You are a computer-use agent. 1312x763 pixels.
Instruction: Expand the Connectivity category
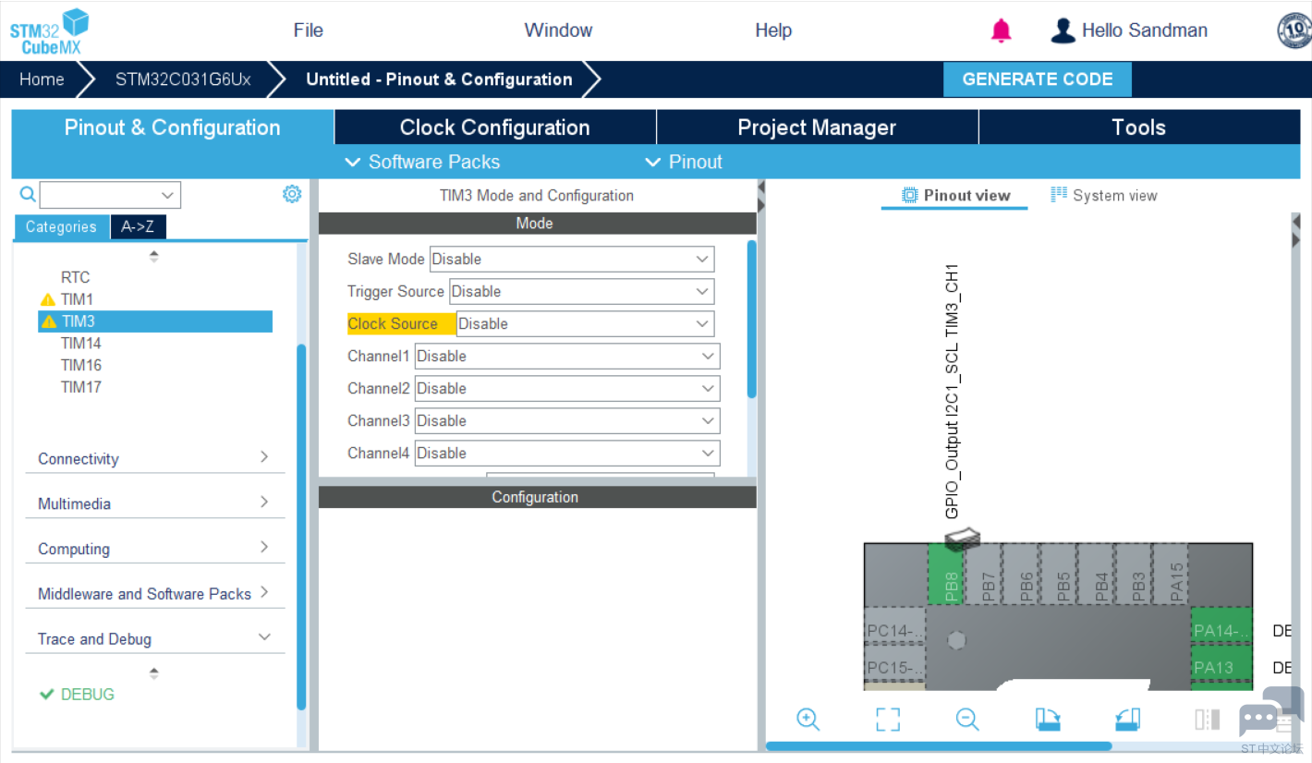[155, 458]
